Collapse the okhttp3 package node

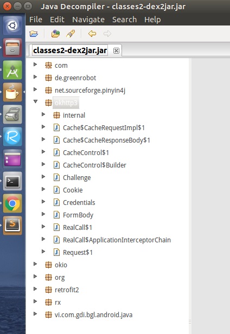(35, 101)
